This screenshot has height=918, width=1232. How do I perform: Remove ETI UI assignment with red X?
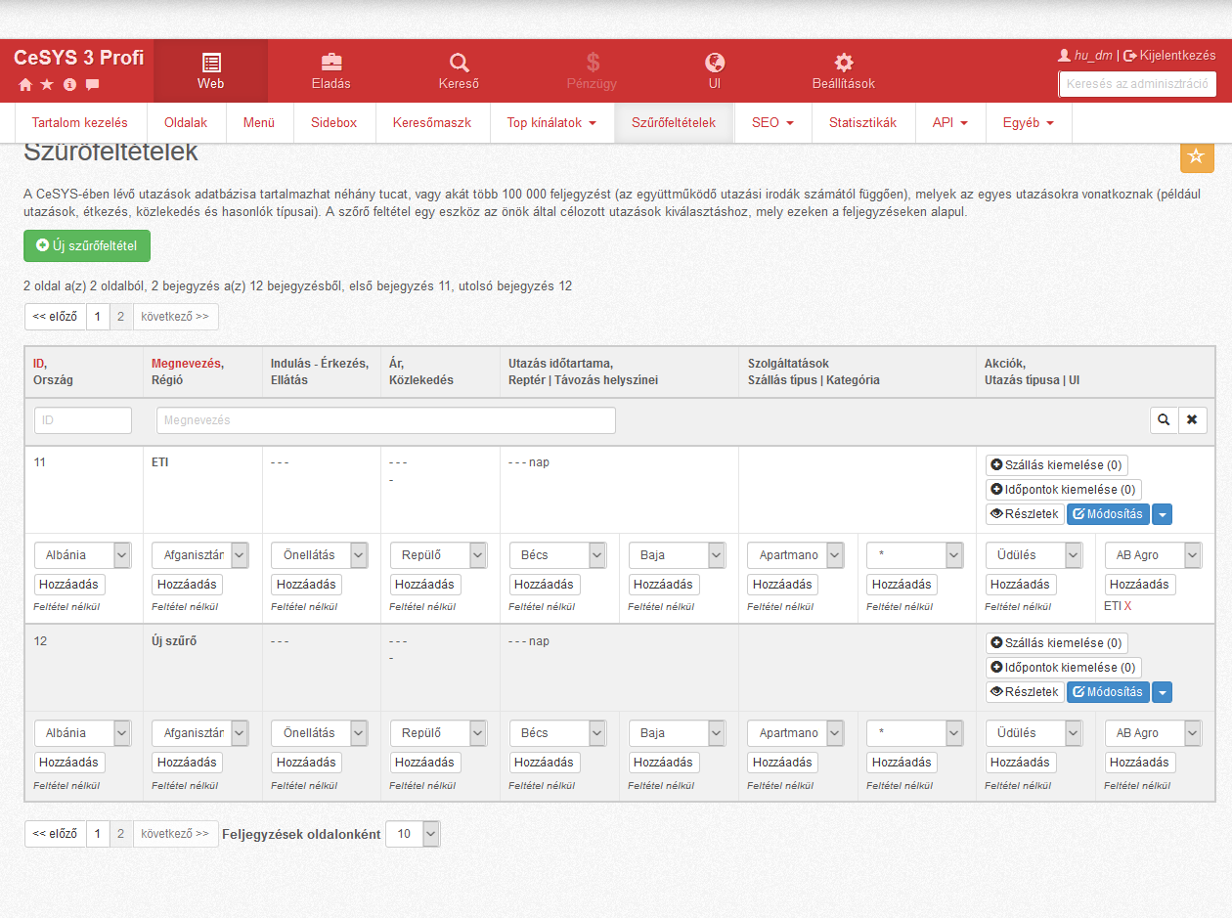1127,606
